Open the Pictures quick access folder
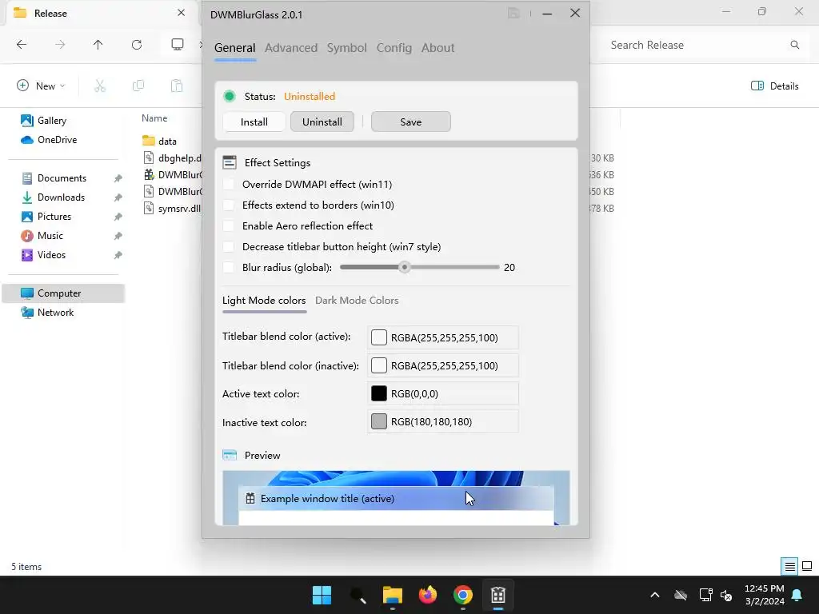Viewport: 819px width, 614px height. [x=46, y=217]
